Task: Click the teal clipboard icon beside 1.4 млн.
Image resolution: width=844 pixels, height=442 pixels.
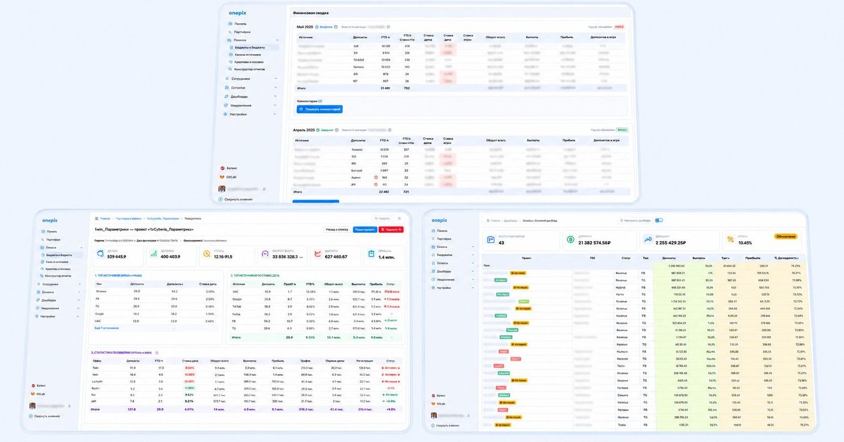Action: point(372,254)
